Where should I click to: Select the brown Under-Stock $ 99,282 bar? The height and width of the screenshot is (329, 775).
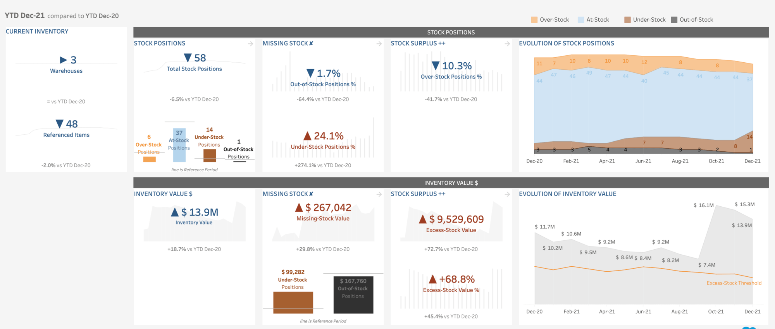(x=293, y=302)
